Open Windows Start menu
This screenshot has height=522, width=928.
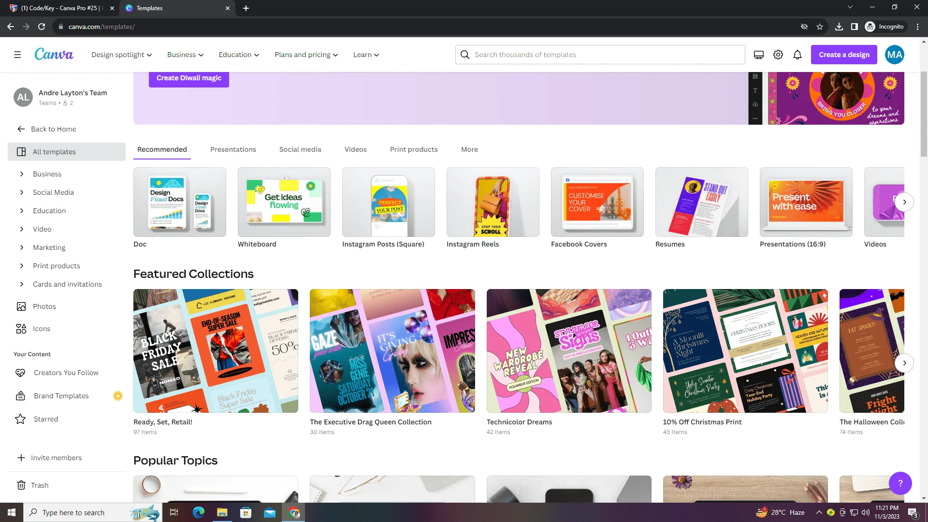click(x=12, y=512)
